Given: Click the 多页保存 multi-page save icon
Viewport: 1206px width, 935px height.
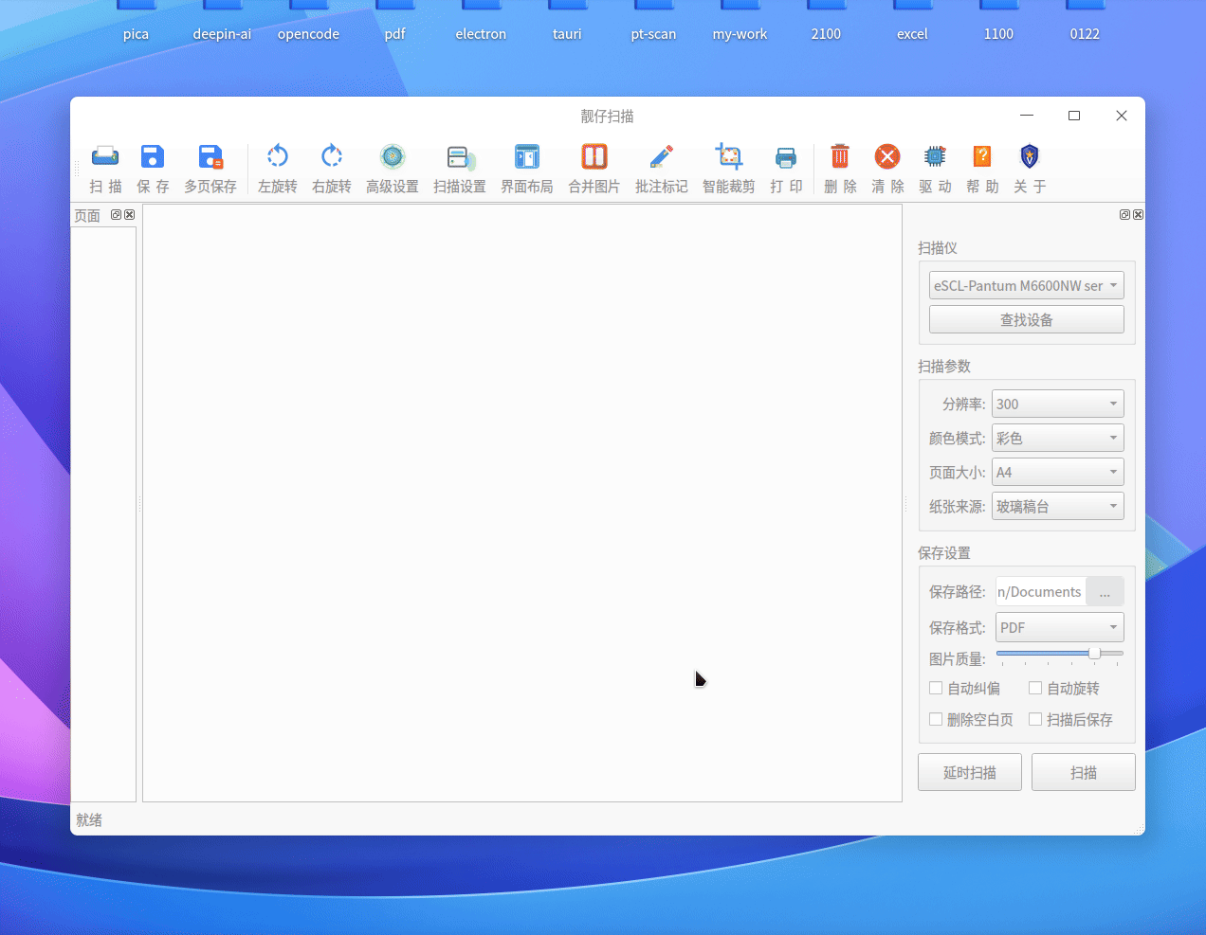Looking at the screenshot, I should [x=210, y=157].
